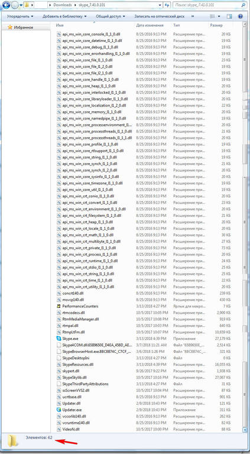This screenshot has width=250, height=454.
Task: Show more toolbar commands via the » chevron
Action: [193, 17]
